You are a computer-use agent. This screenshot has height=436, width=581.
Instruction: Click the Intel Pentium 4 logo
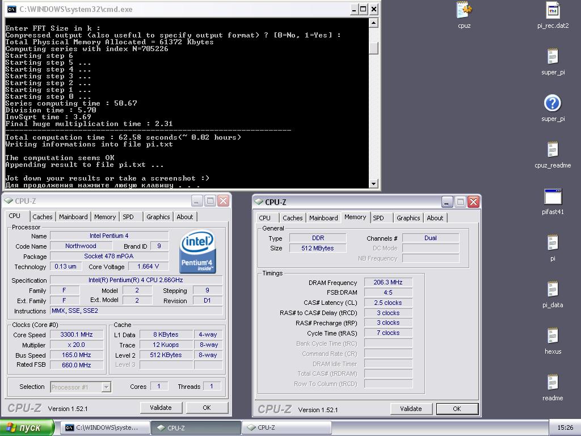pyautogui.click(x=197, y=251)
